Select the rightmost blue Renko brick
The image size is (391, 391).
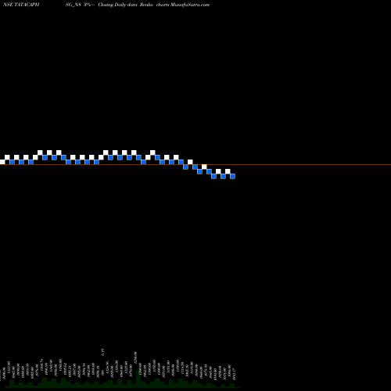click(x=233, y=176)
